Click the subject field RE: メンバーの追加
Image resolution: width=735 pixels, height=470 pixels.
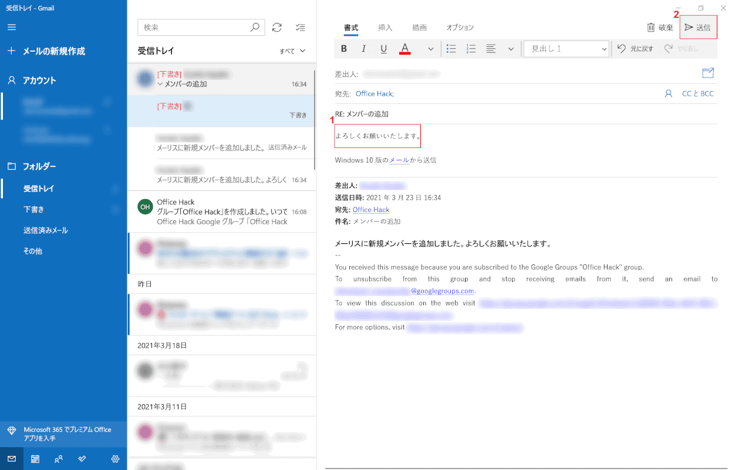tap(526, 114)
